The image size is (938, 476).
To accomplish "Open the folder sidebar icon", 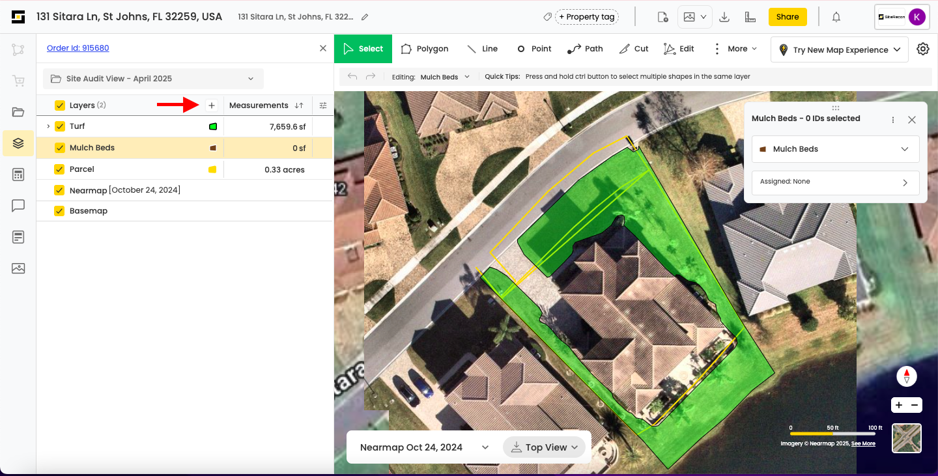I will coord(18,112).
